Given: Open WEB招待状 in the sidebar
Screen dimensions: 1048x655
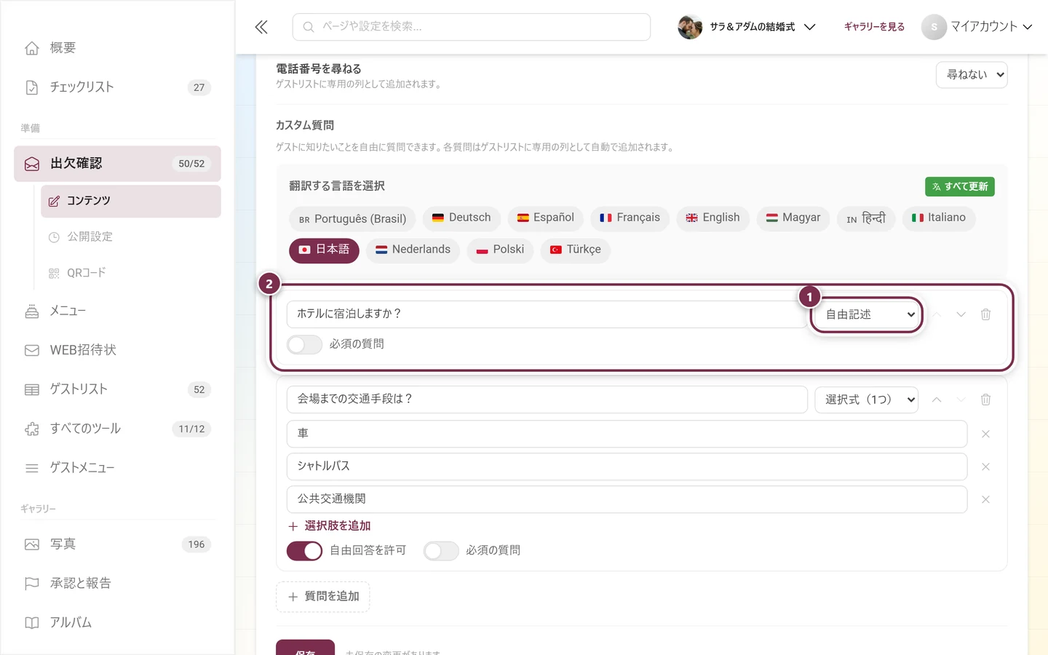Looking at the screenshot, I should click(117, 350).
